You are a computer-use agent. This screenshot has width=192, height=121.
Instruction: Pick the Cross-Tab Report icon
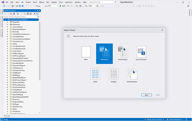coord(141,52)
